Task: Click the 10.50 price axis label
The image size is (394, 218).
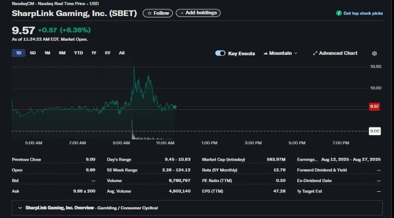Action: tap(375, 67)
